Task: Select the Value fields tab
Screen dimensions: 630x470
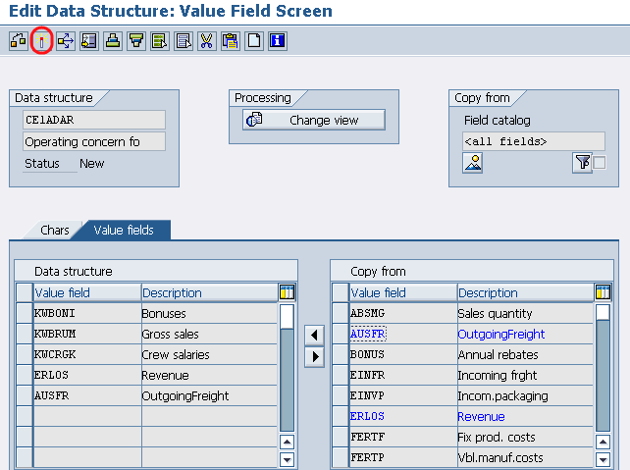Action: click(x=124, y=231)
